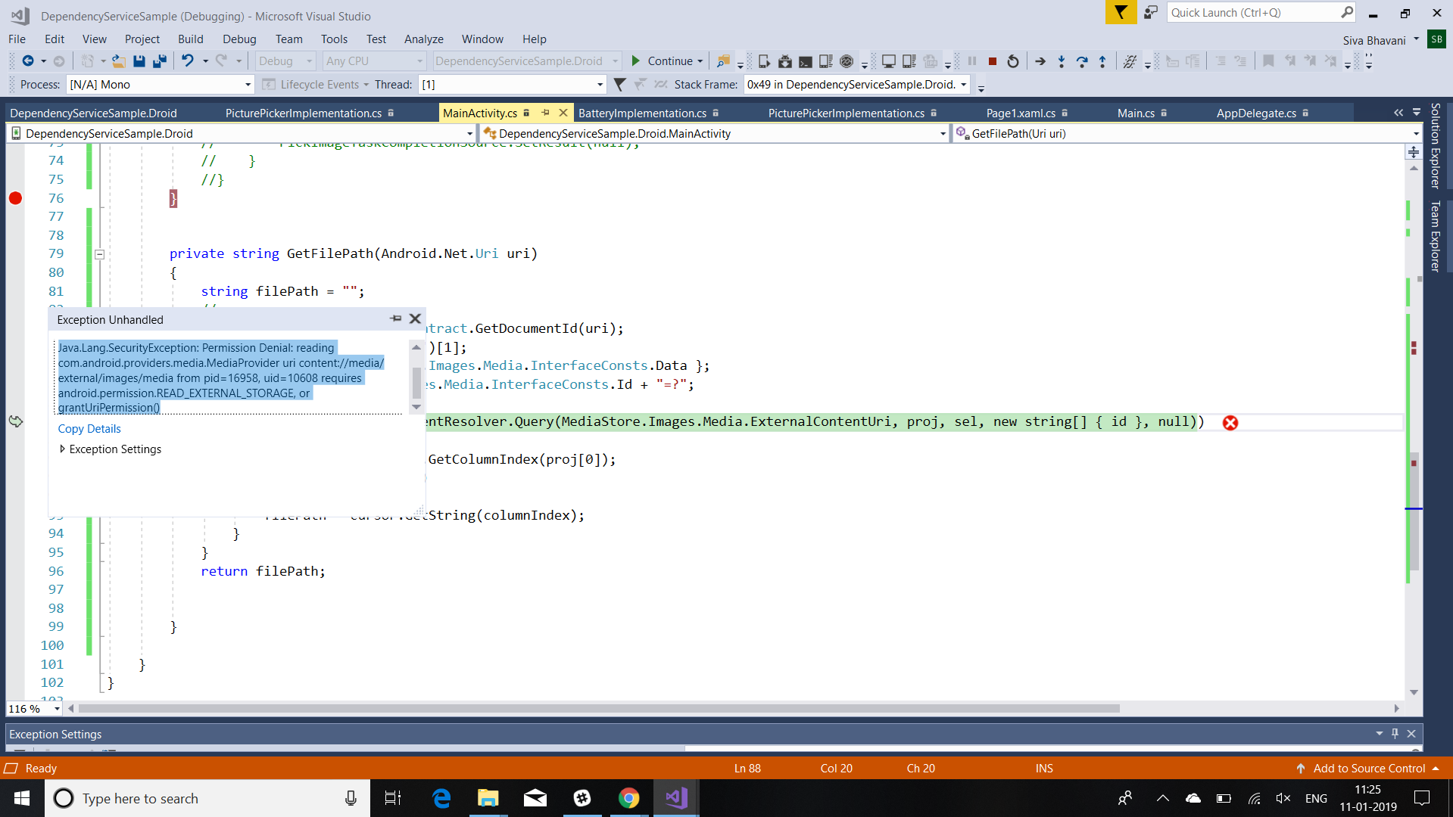This screenshot has height=817, width=1453.
Task: Switch to the BatteryImplementation.cs tab
Action: click(643, 113)
